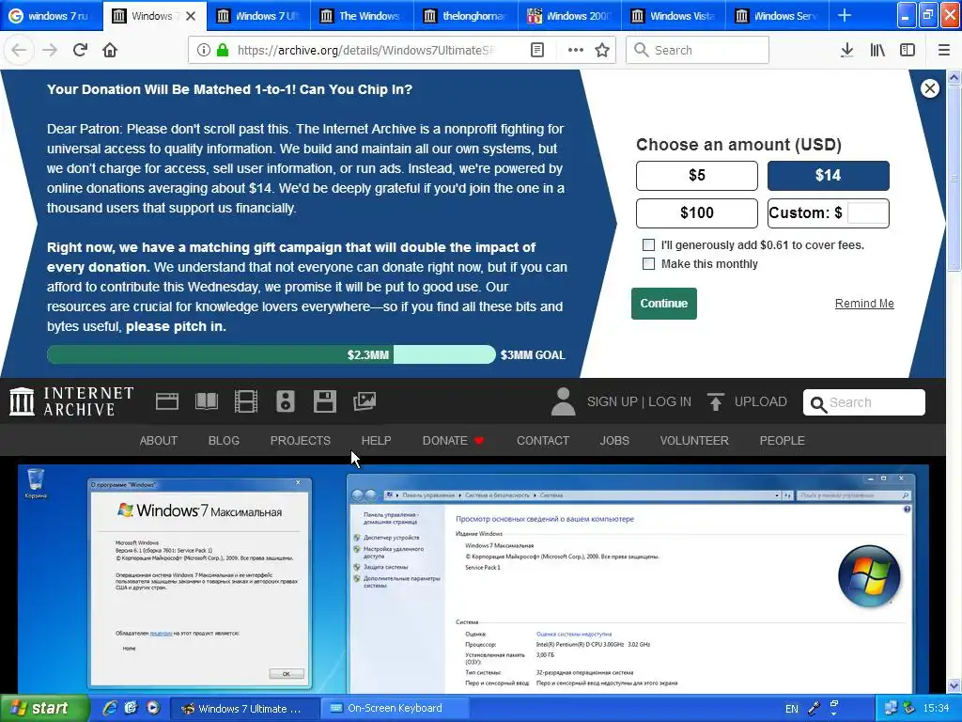Open the CONTACT menu item

click(543, 441)
